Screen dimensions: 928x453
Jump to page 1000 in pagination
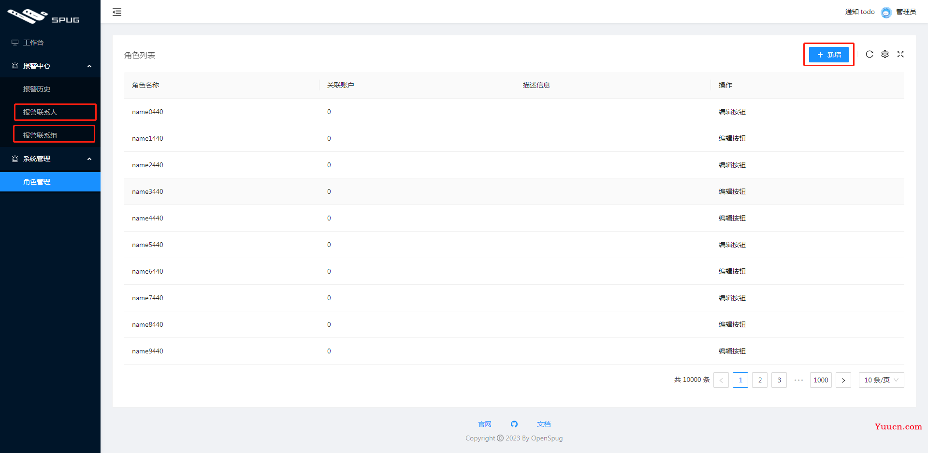[820, 380]
